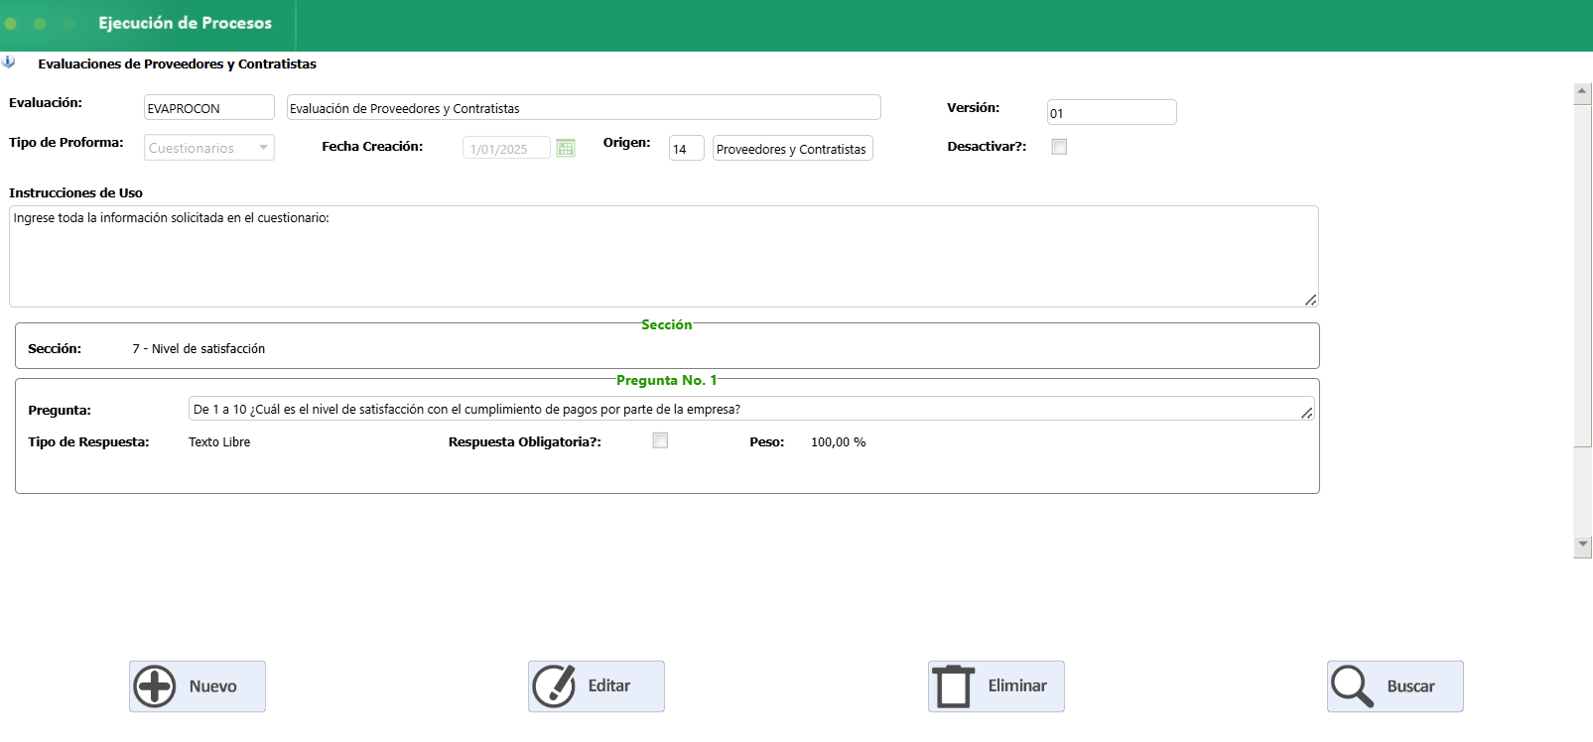
Task: Click the Peso value 100,00 %
Action: [x=839, y=442]
